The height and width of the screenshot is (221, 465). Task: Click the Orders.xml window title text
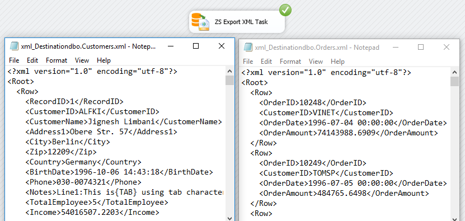(x=317, y=48)
